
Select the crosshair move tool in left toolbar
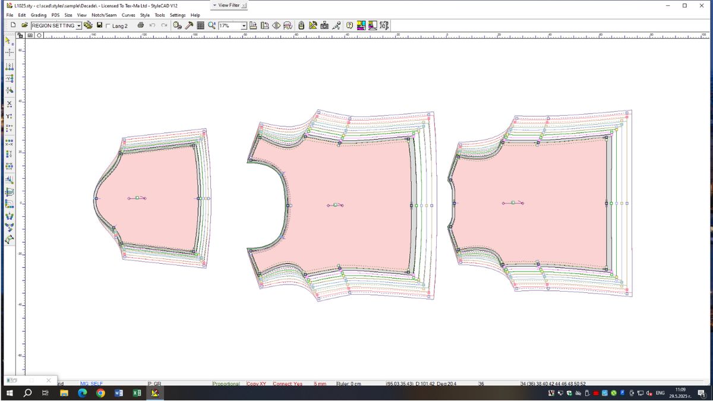click(9, 53)
